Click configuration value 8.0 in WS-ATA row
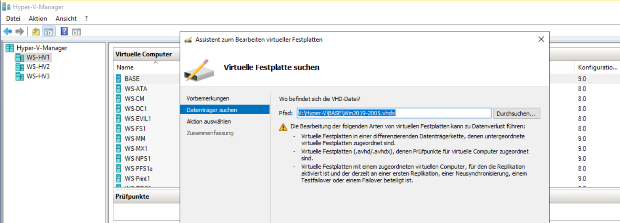This screenshot has height=223, width=620. pos(582,89)
